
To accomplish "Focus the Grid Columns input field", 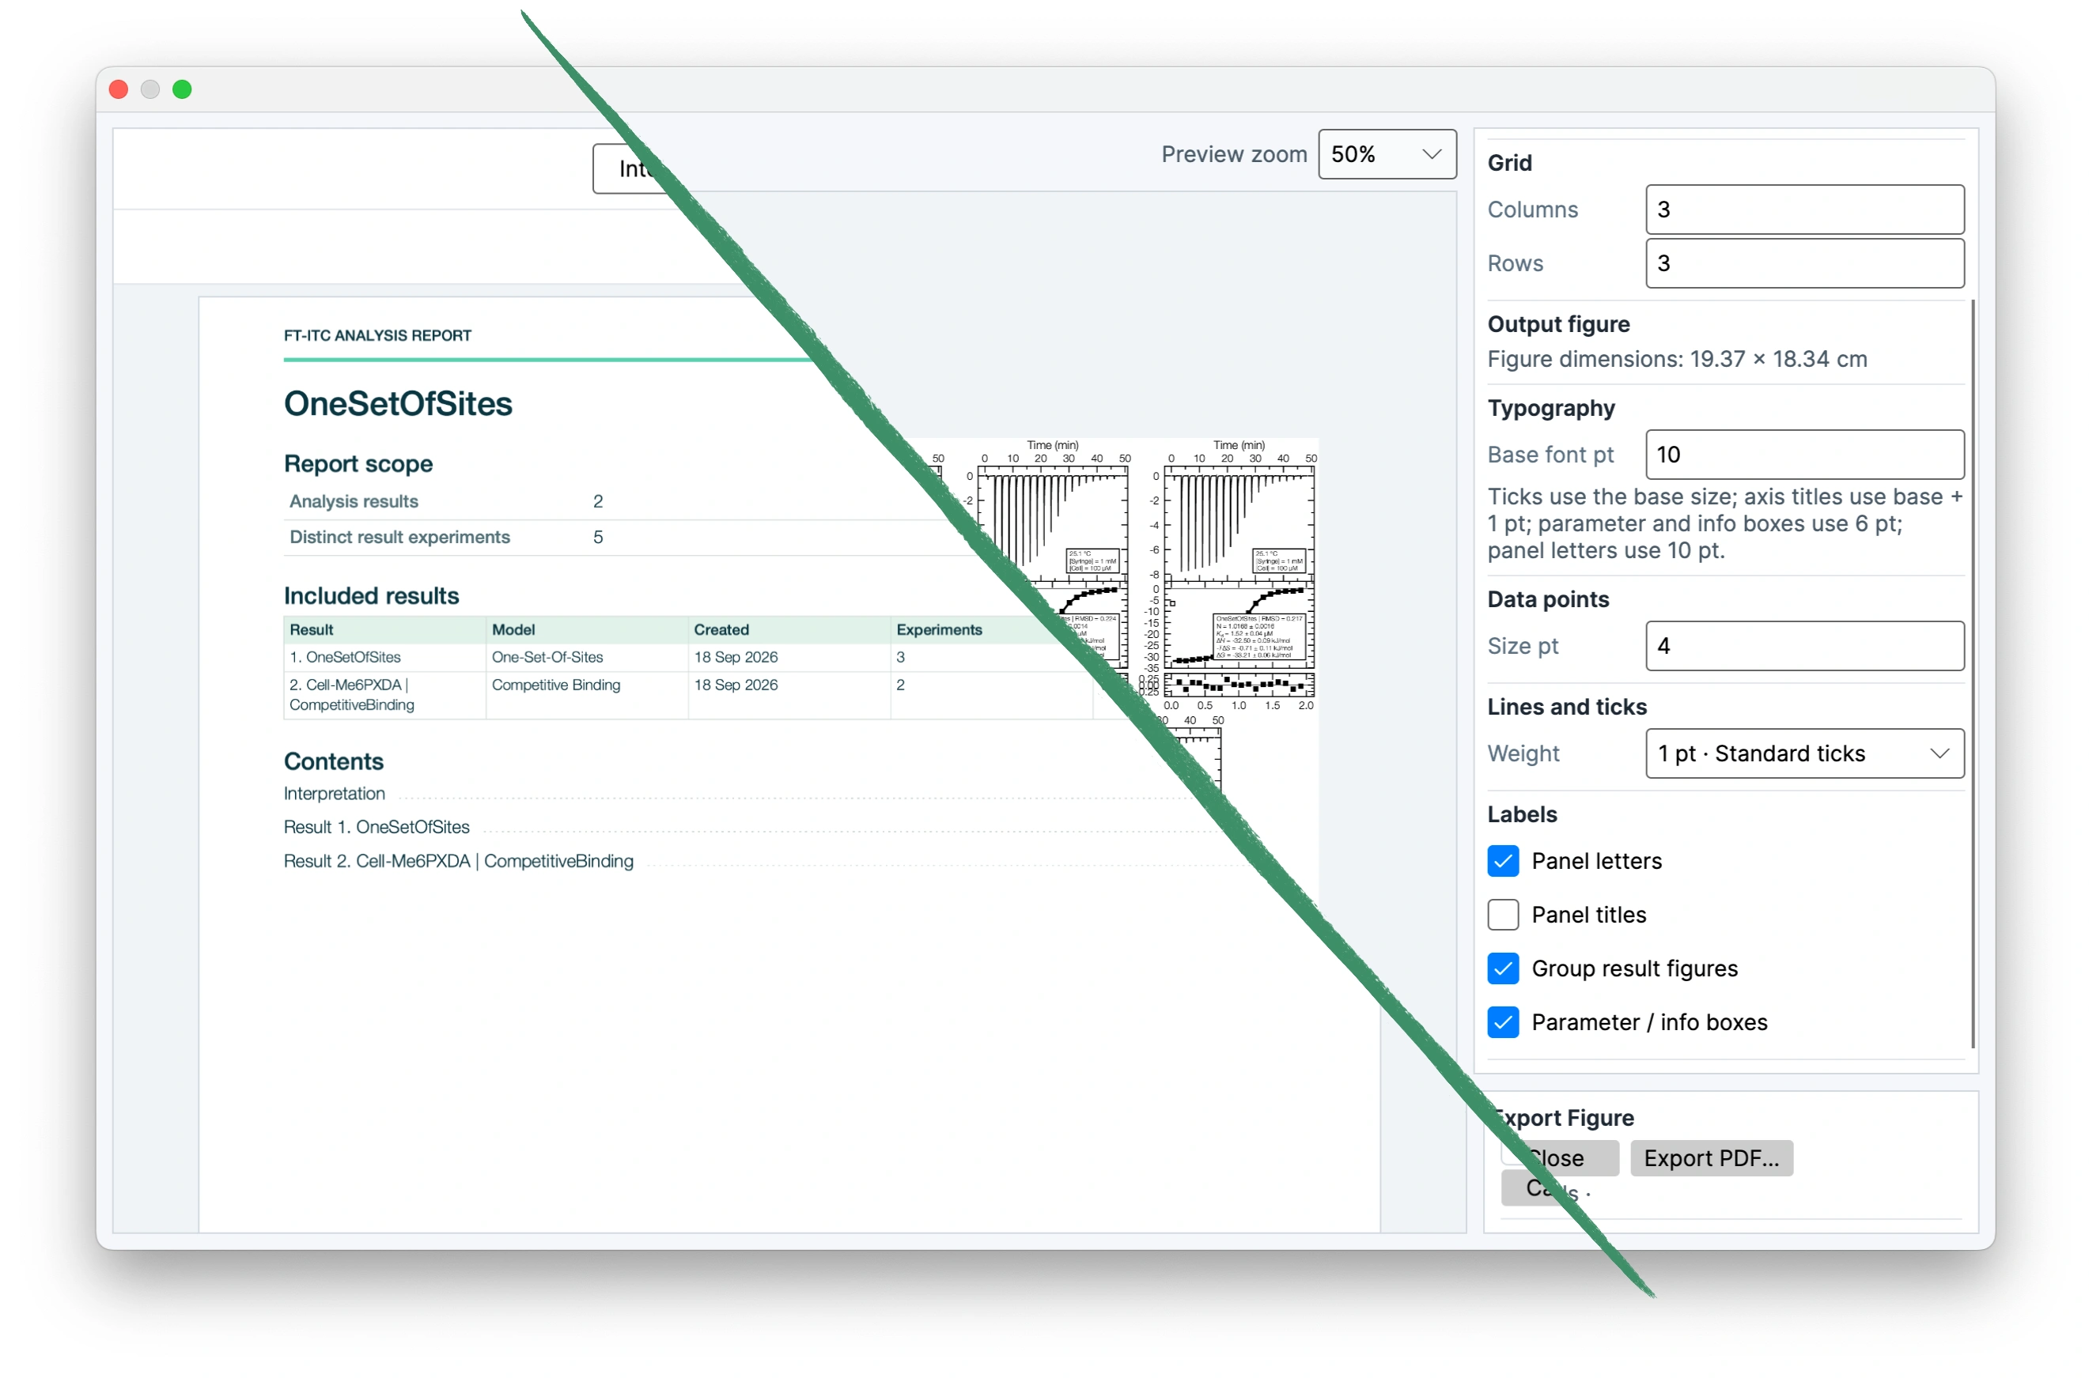I will 1805,210.
